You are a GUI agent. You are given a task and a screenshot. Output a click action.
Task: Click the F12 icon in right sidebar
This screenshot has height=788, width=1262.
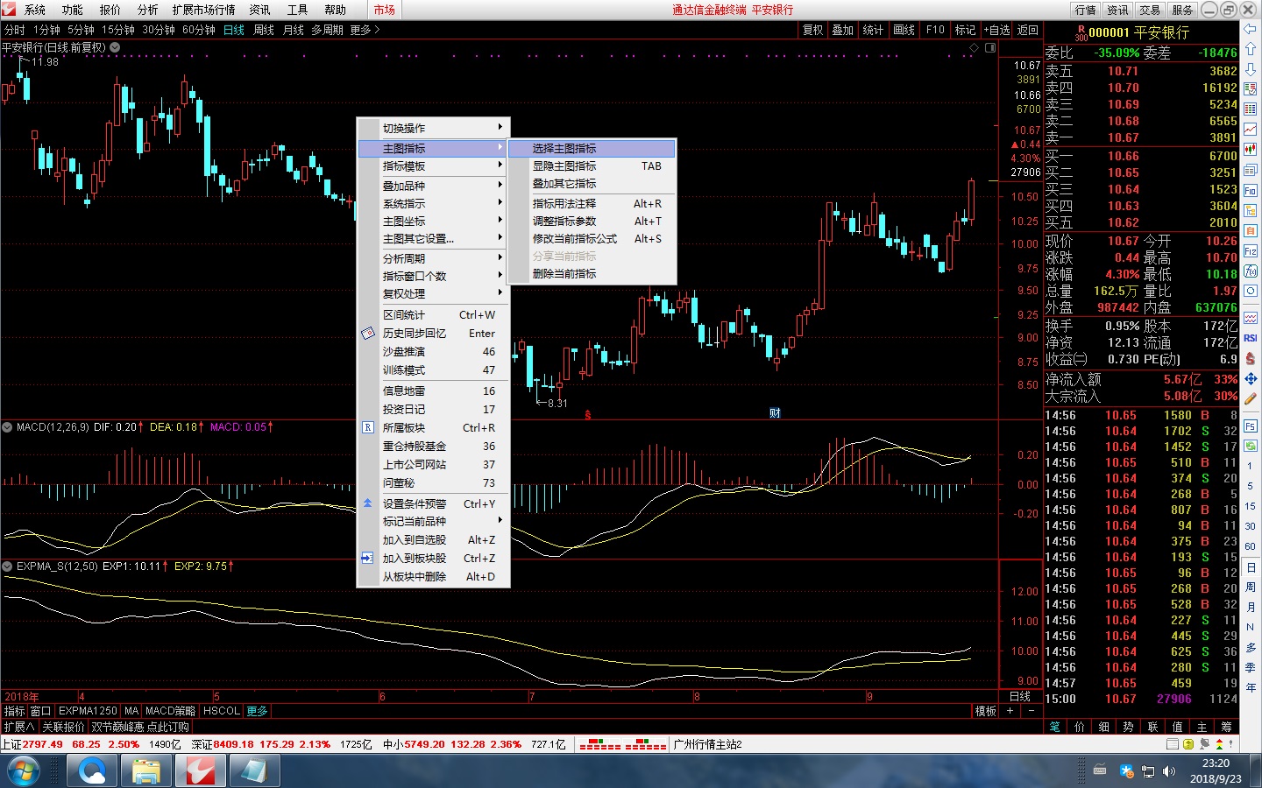click(1251, 250)
